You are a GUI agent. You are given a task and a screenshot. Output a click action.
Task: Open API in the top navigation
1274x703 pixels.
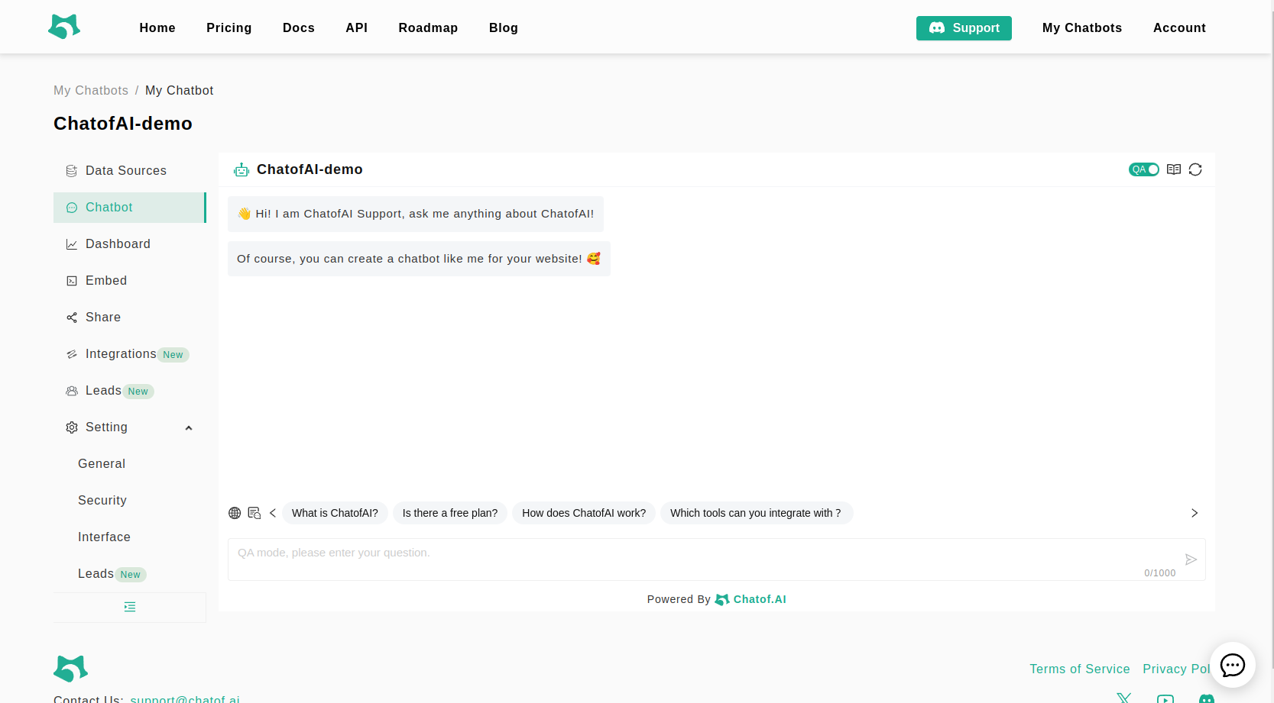pos(357,27)
